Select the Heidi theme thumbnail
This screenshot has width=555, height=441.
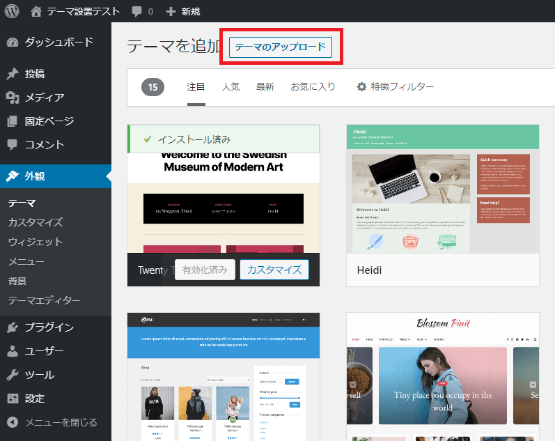[442, 188]
